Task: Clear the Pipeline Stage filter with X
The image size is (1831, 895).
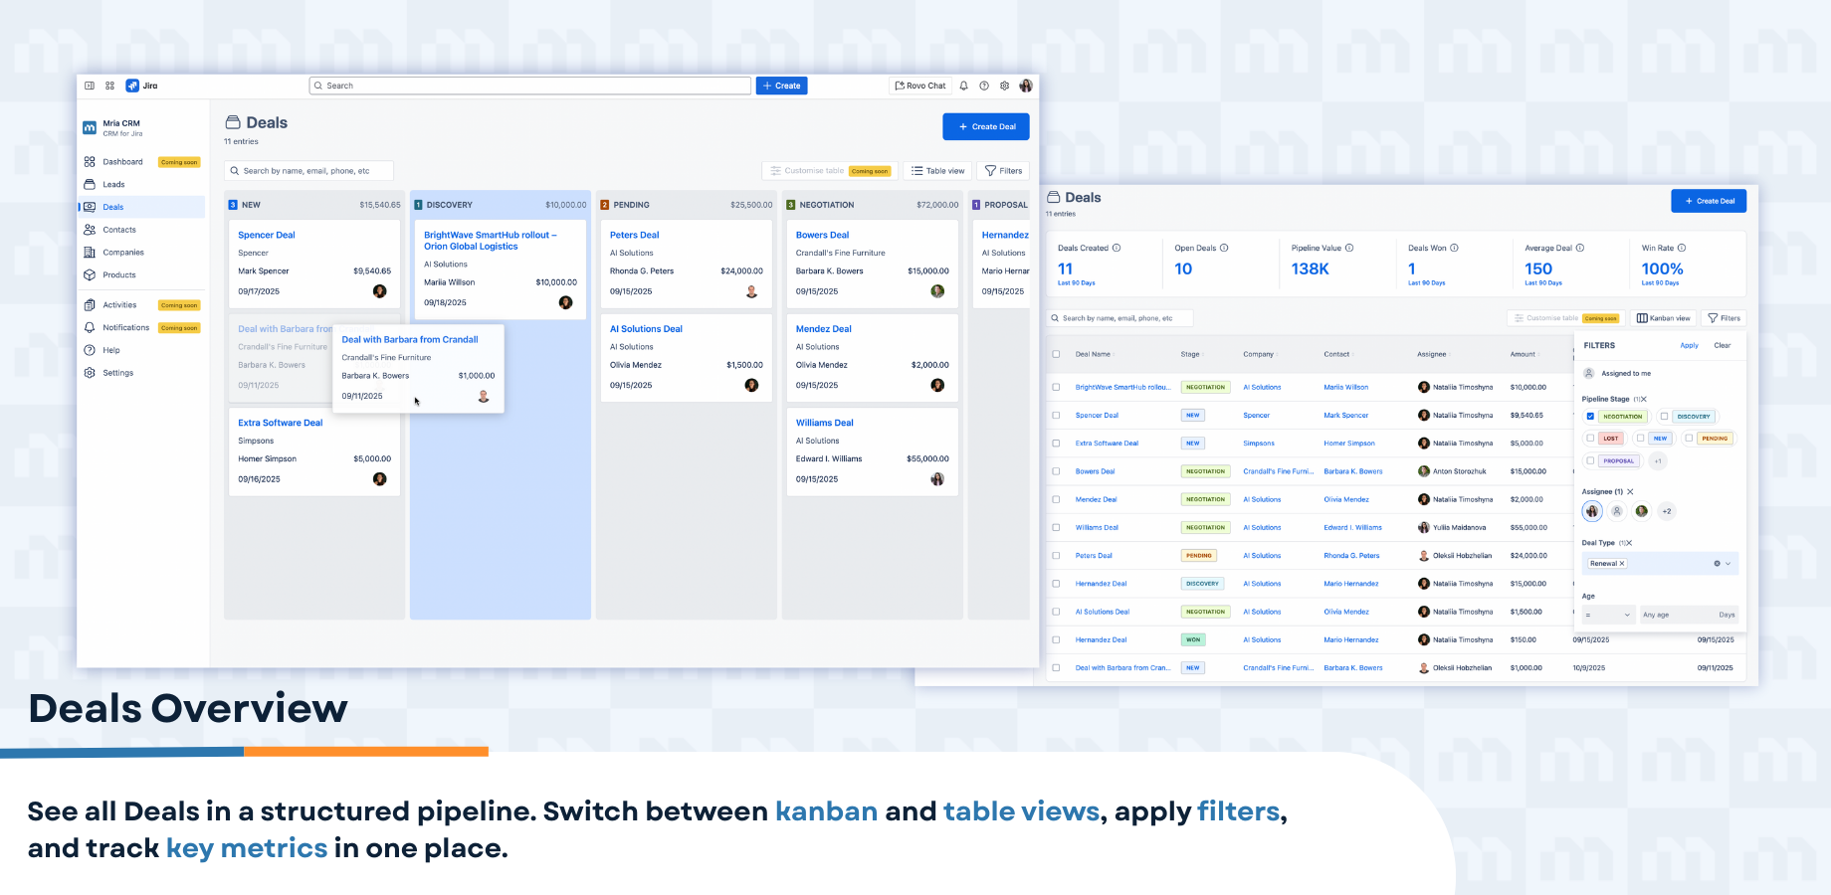Action: (1643, 399)
